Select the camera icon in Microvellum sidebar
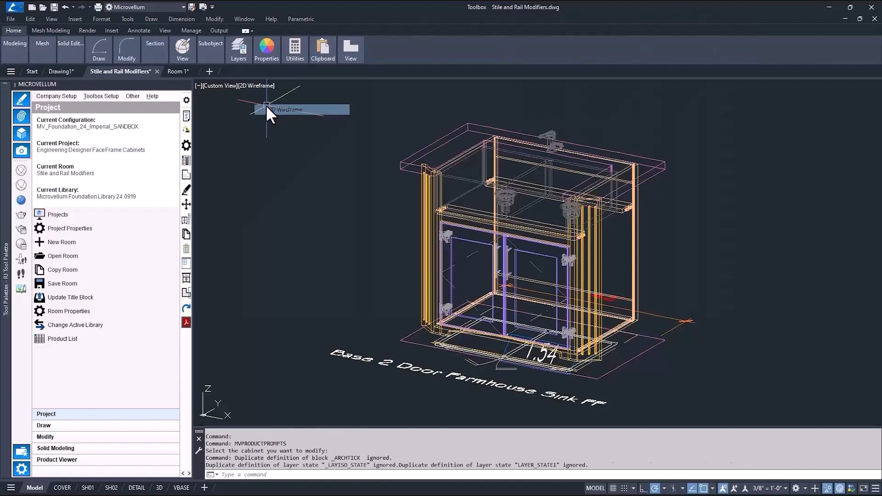The height and width of the screenshot is (496, 882). click(21, 150)
